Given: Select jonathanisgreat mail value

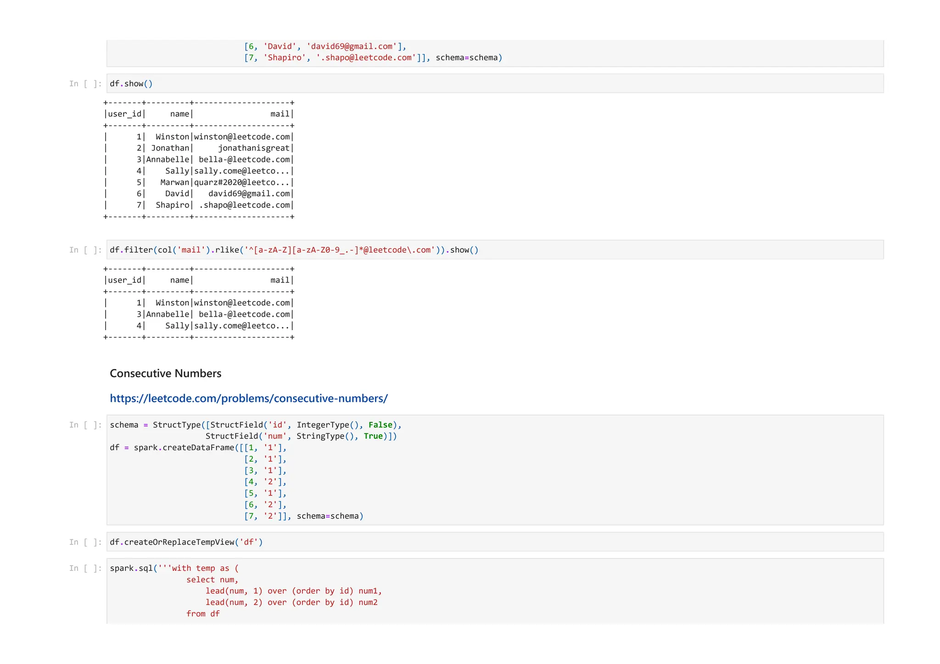Looking at the screenshot, I should coord(254,148).
